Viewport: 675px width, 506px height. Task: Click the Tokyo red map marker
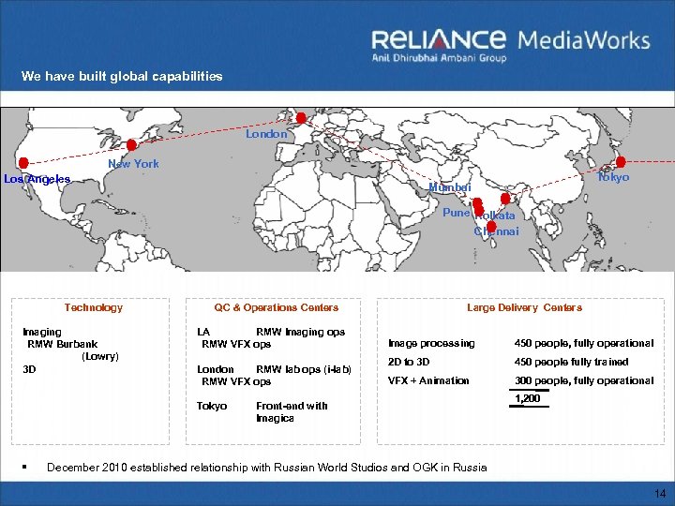(621, 162)
